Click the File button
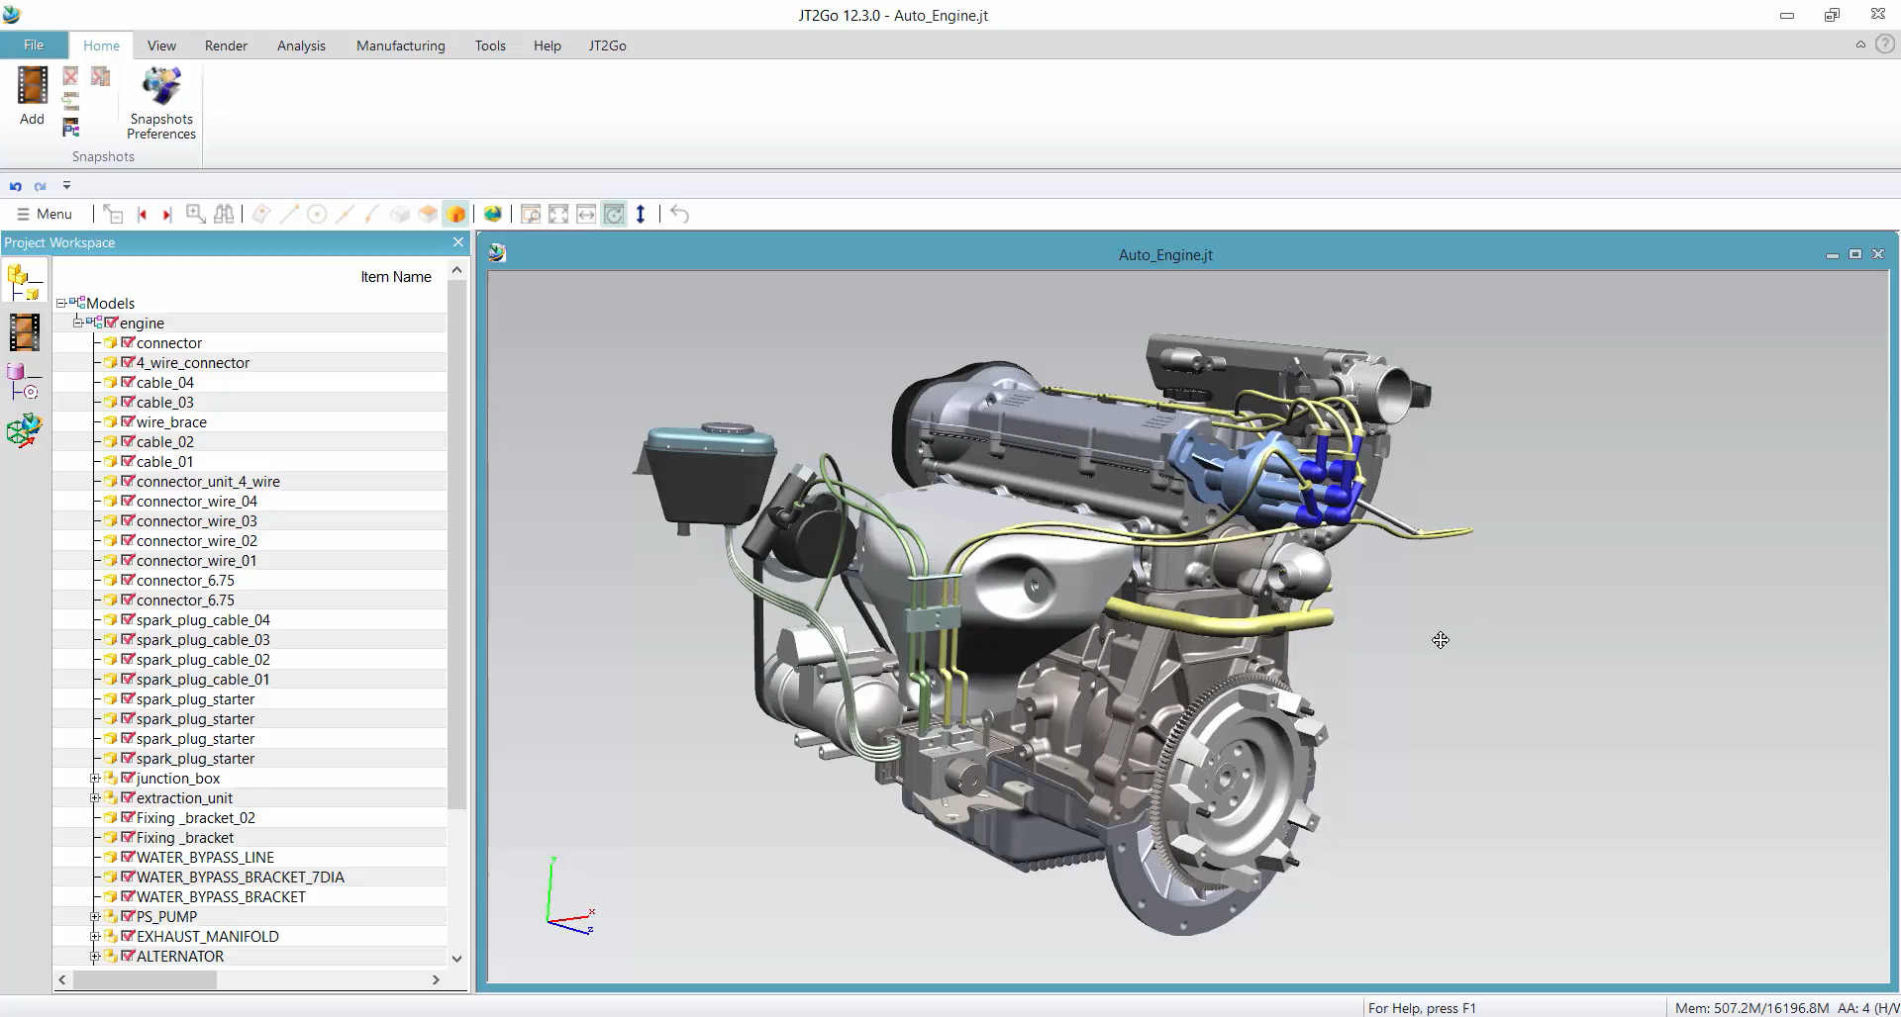The image size is (1901, 1017). pyautogui.click(x=34, y=46)
